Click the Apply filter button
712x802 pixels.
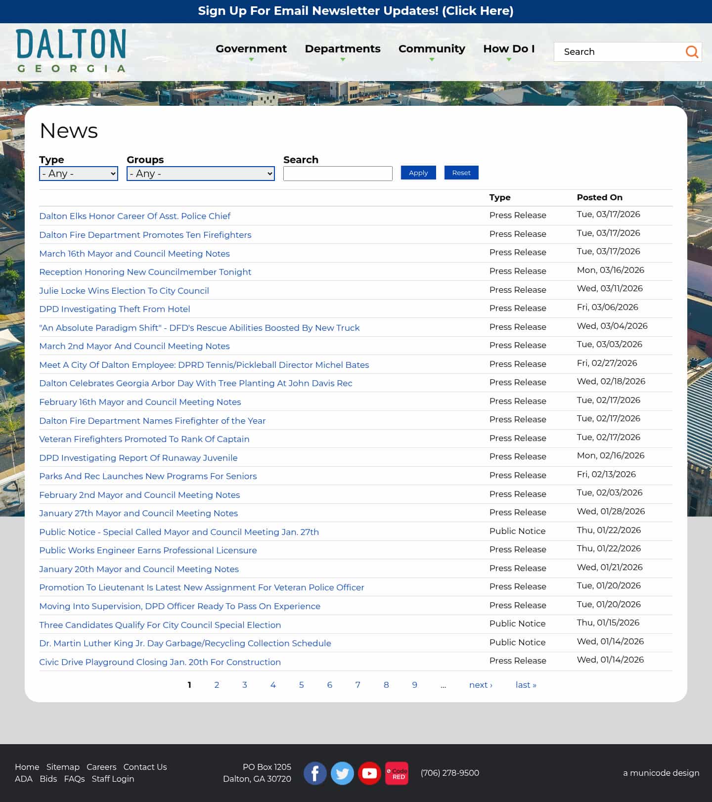418,173
